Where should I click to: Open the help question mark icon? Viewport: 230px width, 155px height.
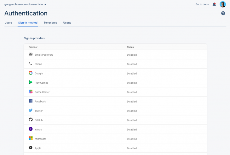pos(223,13)
